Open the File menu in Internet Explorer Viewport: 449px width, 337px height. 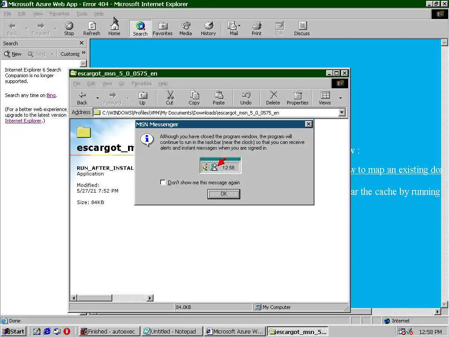point(7,14)
